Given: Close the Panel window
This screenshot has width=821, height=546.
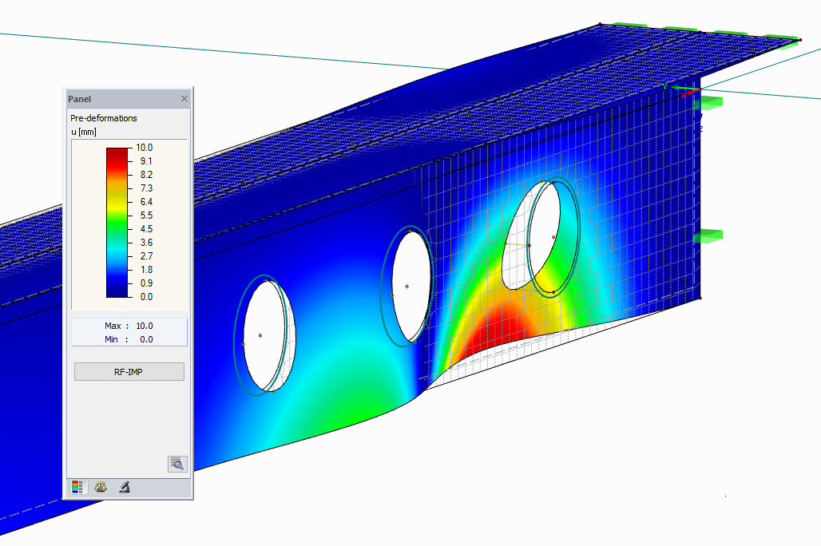Looking at the screenshot, I should pos(184,98).
